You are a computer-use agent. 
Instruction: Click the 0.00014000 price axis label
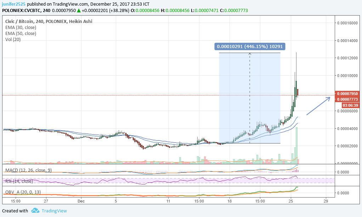click(347, 41)
